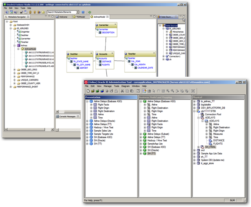251x207 pixels.
Task: Expand bi_airlines_TT in Physical pane
Action: point(195,101)
